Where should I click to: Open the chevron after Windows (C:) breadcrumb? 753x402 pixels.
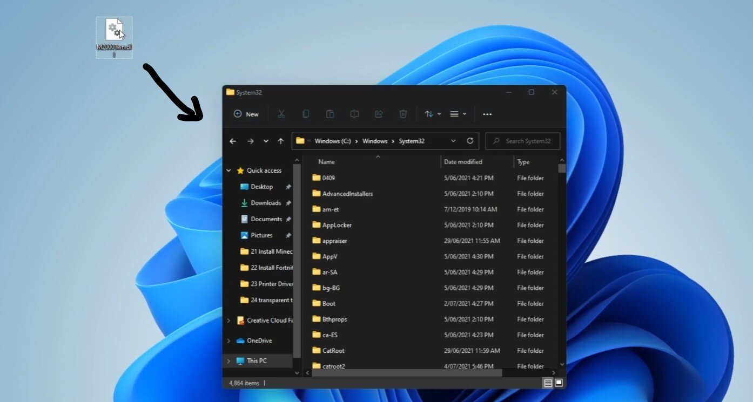click(x=357, y=141)
